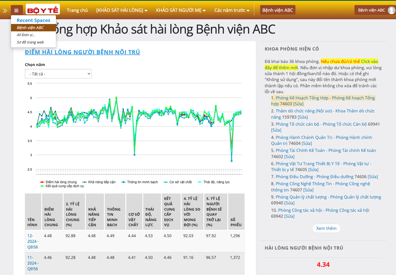Open Sơ đồ trang web menu entry
Image resolution: width=396 pixels, height=275 pixels.
[30, 42]
